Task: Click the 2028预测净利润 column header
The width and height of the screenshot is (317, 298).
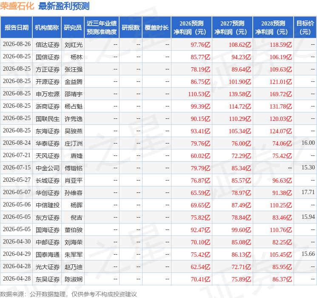Action: 273,28
